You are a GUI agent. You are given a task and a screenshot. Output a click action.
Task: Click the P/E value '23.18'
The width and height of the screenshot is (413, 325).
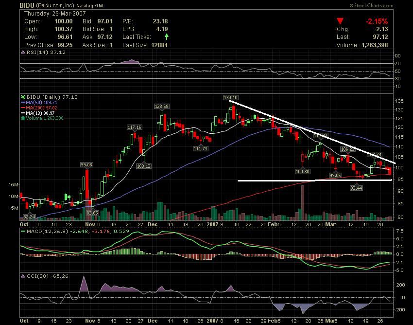160,21
